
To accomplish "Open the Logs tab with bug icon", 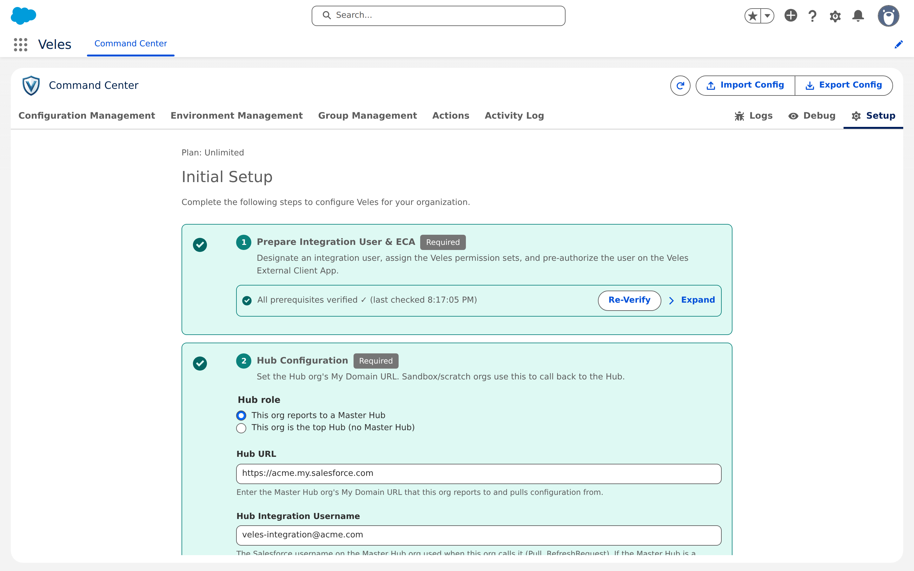I will point(753,116).
